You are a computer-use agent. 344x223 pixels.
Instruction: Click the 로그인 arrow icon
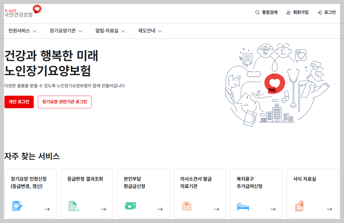pos(319,12)
